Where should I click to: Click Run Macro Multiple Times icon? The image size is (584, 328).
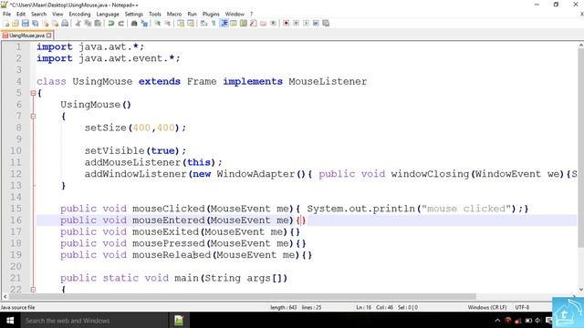tap(316, 23)
